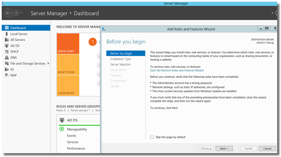
Task: Click the Next button in wizard
Action: pyautogui.click(x=224, y=149)
